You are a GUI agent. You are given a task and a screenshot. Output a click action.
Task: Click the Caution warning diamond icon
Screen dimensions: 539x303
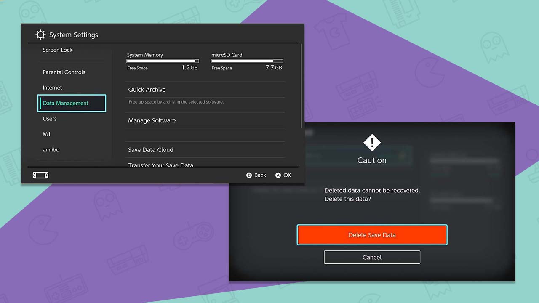372,143
